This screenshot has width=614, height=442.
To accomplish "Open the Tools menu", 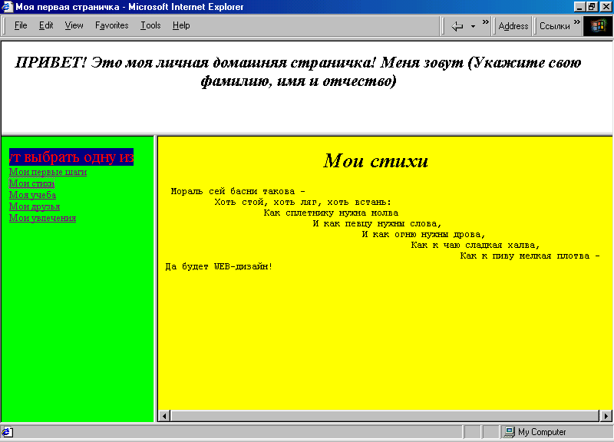I will (x=150, y=25).
